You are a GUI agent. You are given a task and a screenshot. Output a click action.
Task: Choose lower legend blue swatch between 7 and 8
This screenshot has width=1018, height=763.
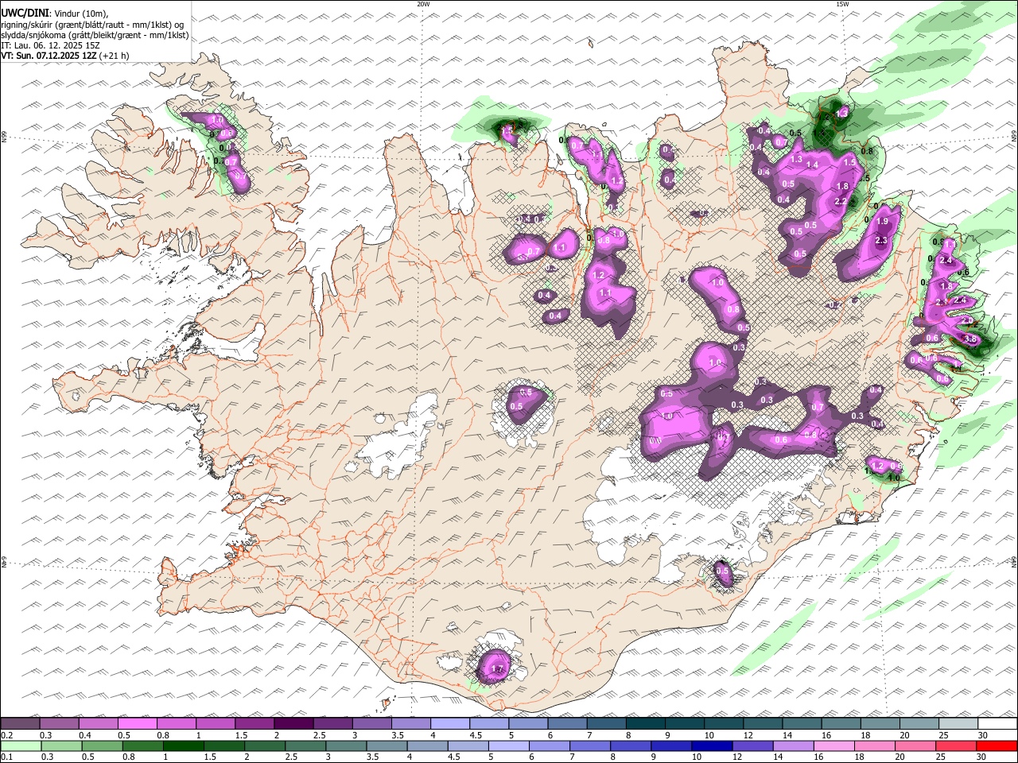[590, 746]
